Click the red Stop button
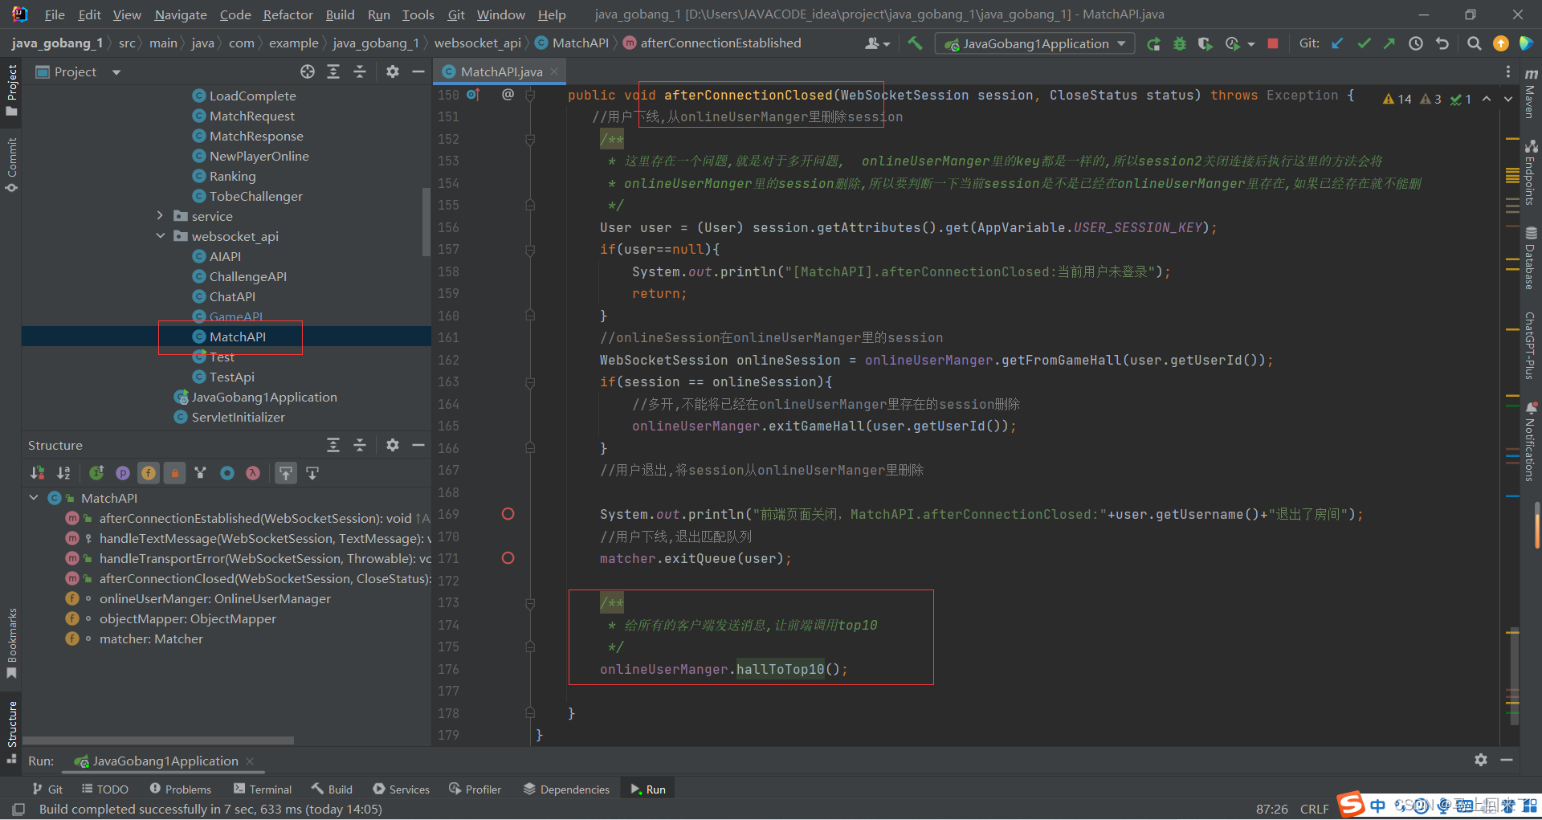1542x820 pixels. (x=1273, y=43)
